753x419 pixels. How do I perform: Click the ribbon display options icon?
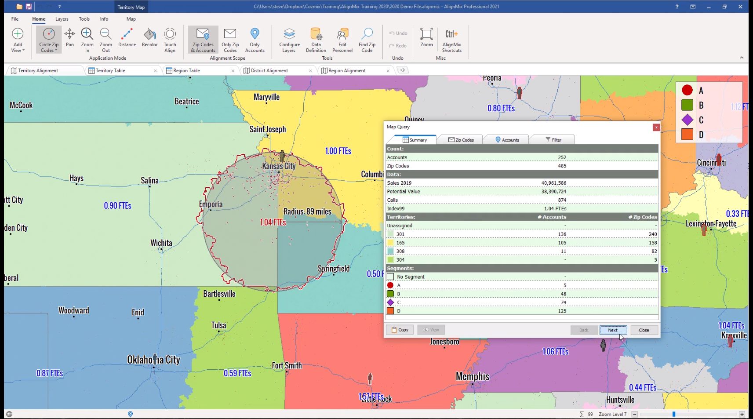click(693, 7)
